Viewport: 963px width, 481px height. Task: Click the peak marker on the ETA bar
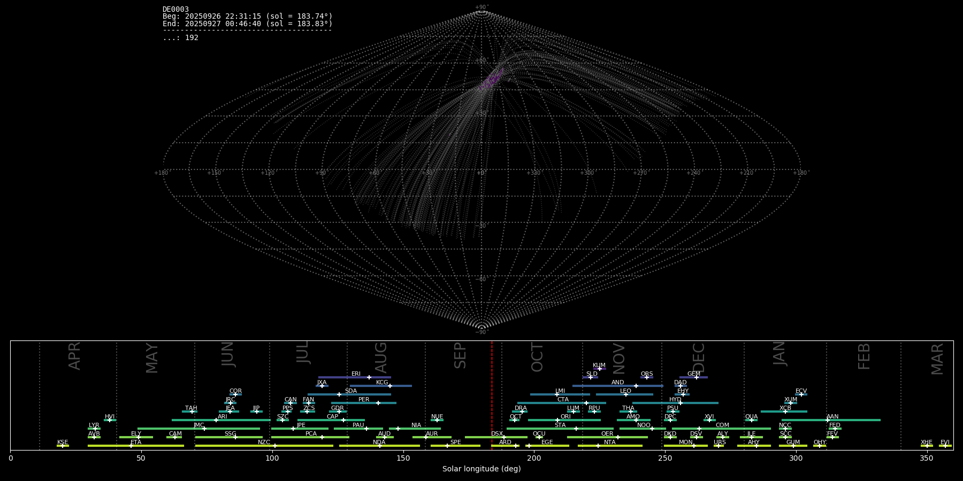(x=131, y=446)
